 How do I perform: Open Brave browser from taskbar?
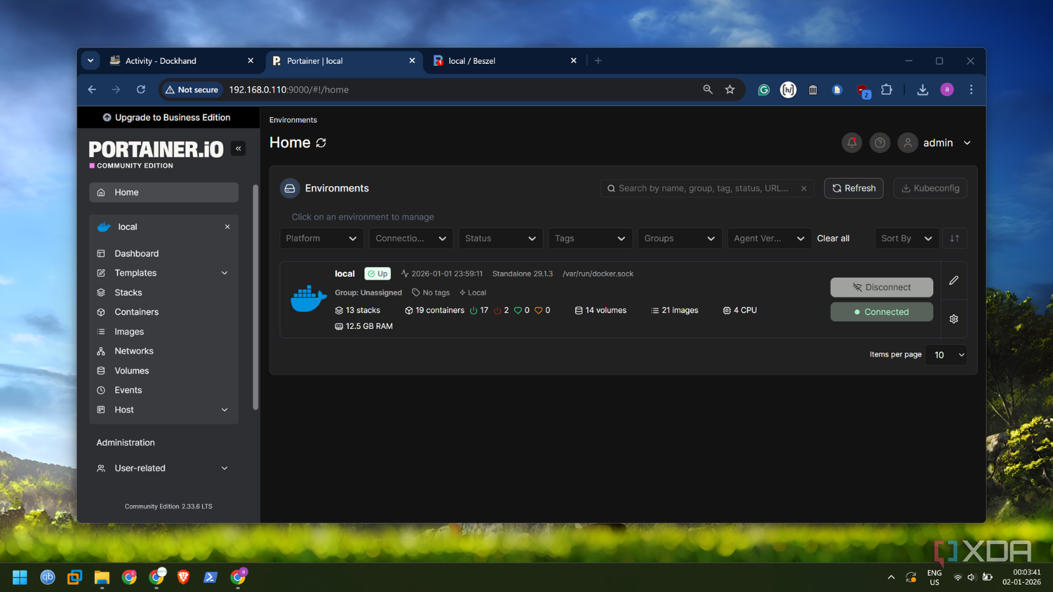click(x=183, y=577)
